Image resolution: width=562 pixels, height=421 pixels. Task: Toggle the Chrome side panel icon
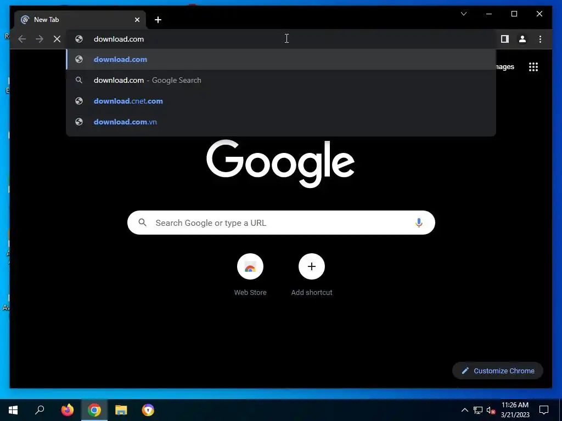coord(505,39)
